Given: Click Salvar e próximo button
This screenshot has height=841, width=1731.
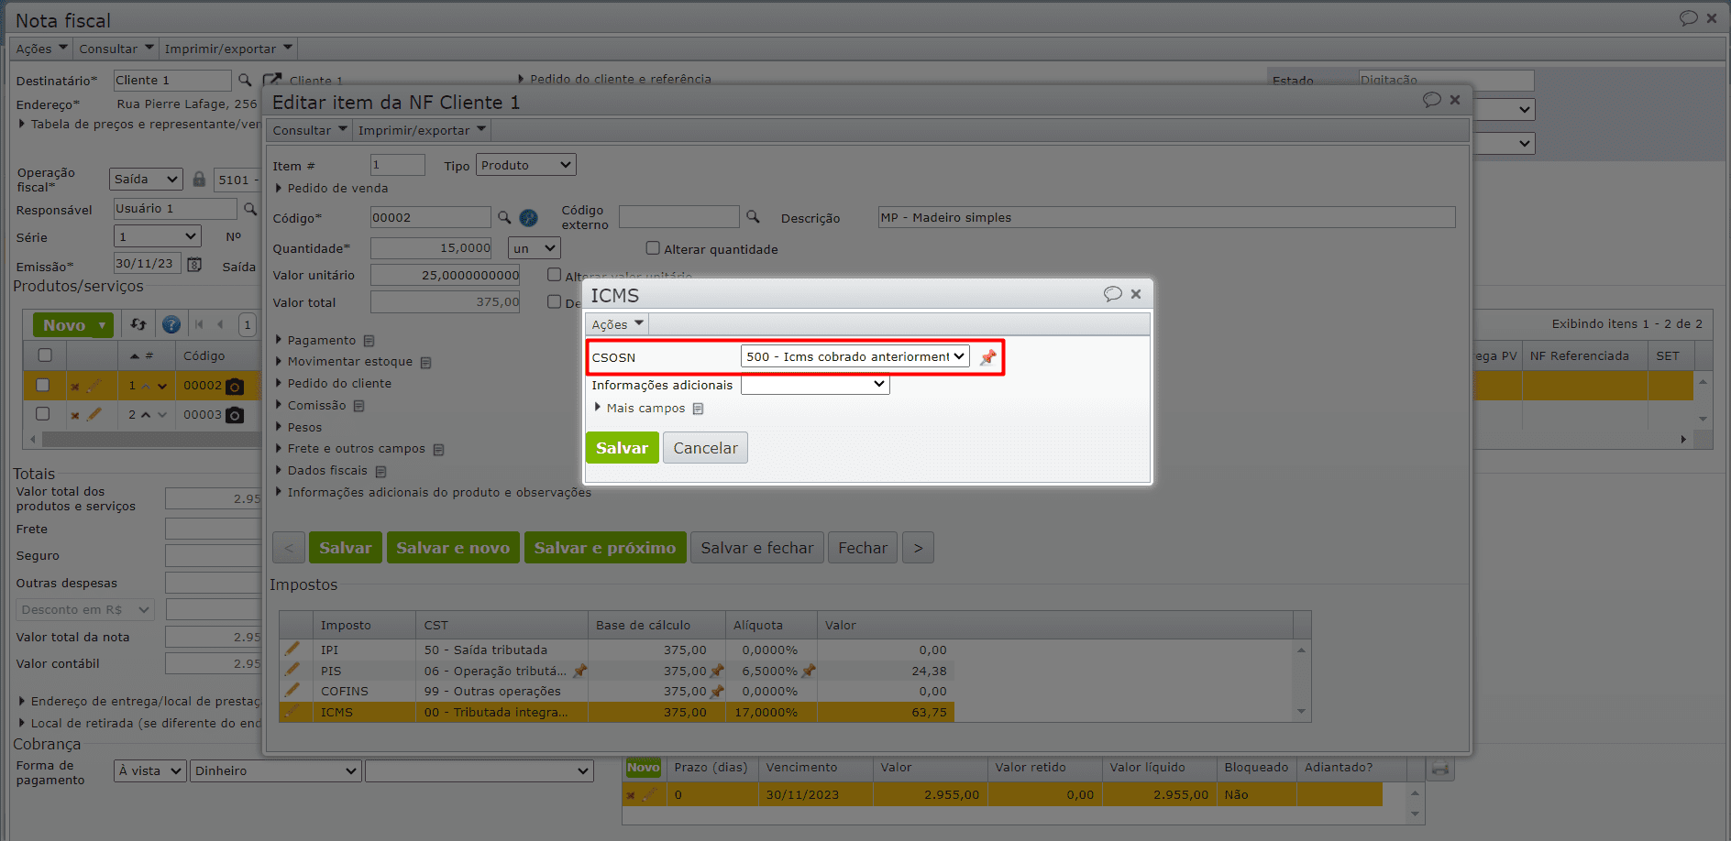Looking at the screenshot, I should (605, 548).
